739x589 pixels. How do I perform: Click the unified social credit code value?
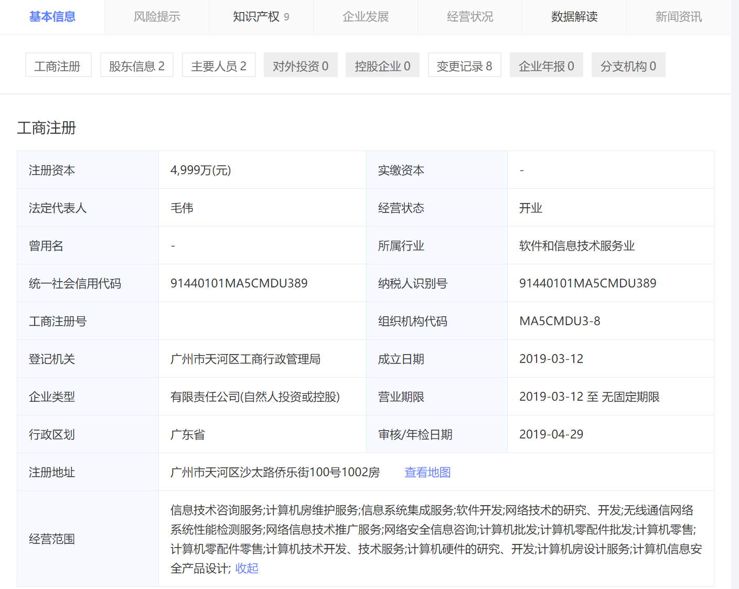[x=239, y=283]
